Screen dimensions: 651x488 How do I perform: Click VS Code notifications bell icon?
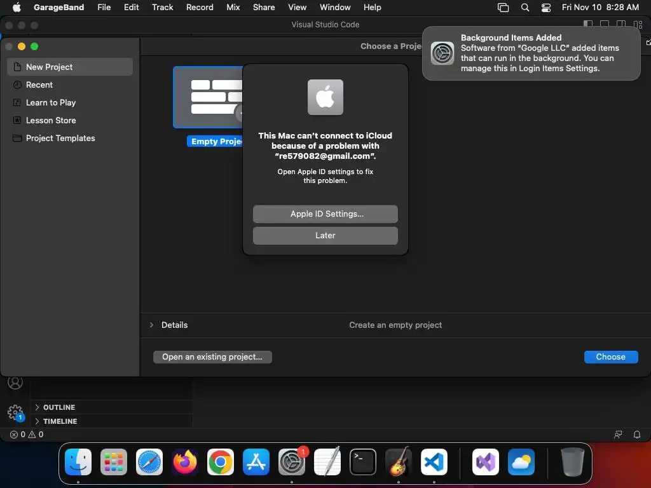pyautogui.click(x=637, y=435)
